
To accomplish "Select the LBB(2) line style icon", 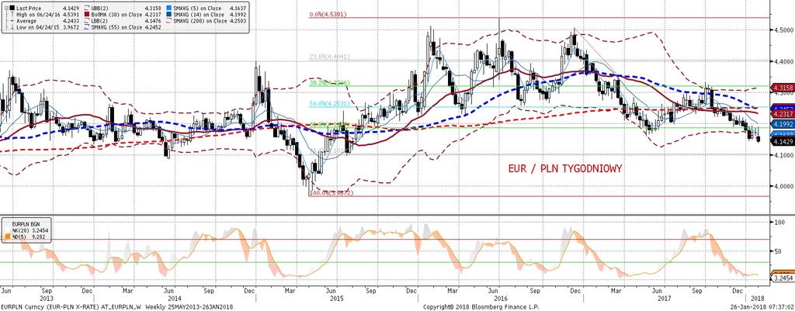I will (x=87, y=21).
